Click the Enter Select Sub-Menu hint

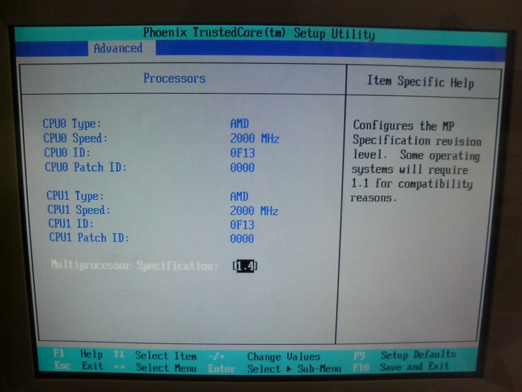[275, 368]
